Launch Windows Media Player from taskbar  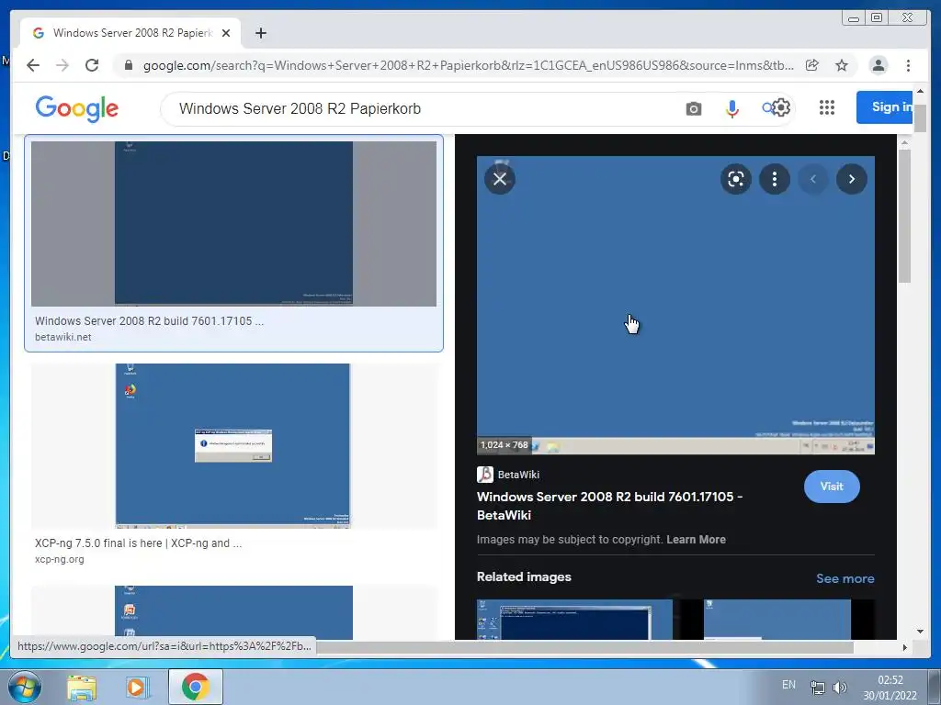coord(136,688)
